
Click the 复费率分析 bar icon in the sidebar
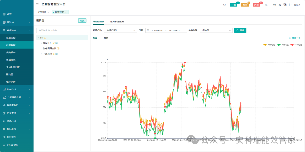[4, 105]
